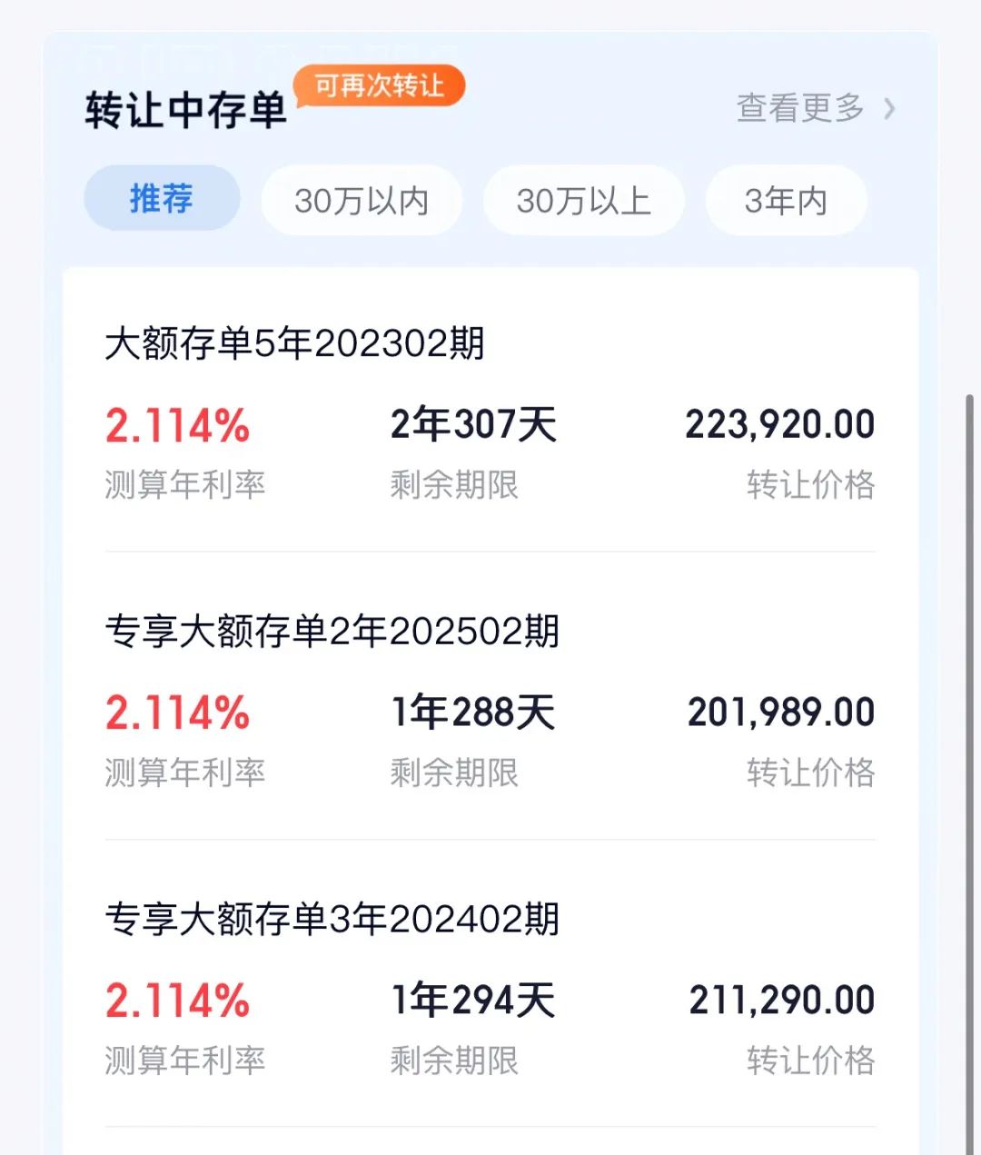Click the 1年294天 remaining term value
Viewport: 981px width, 1155px height.
tap(473, 1001)
